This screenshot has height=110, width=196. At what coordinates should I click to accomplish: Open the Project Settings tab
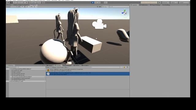pos(155,5)
